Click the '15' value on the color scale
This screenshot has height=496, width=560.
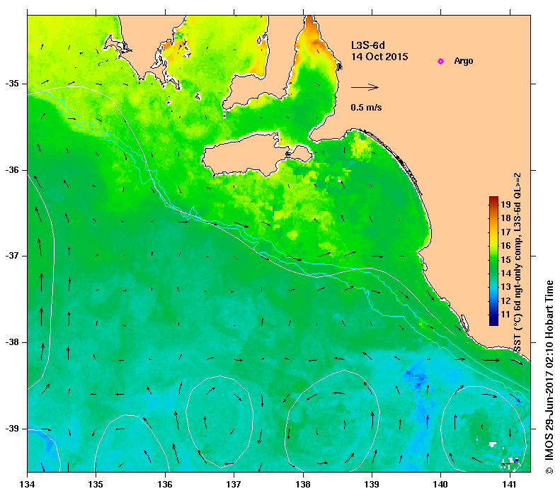click(x=505, y=259)
